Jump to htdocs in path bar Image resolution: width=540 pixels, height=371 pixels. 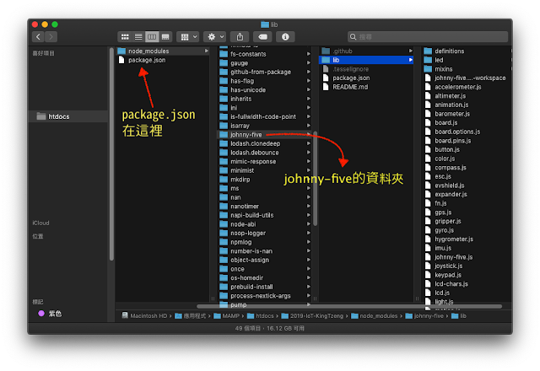pos(261,315)
